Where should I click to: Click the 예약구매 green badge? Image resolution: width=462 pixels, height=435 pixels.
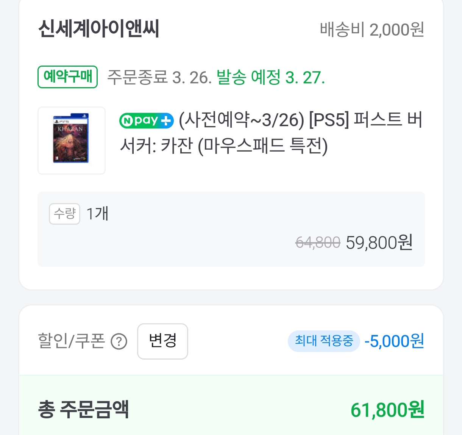coord(68,77)
